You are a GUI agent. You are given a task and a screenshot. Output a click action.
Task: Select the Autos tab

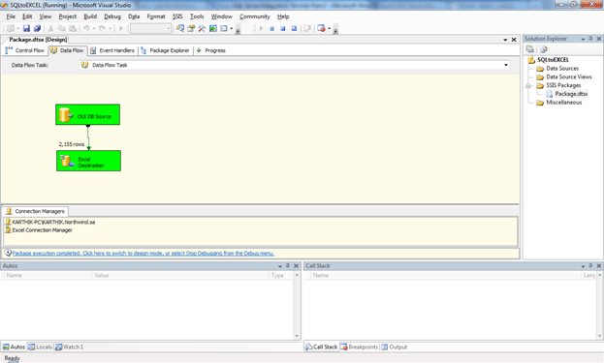coord(14,347)
